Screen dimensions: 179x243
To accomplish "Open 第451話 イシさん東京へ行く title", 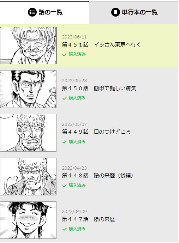I will pyautogui.click(x=101, y=45).
